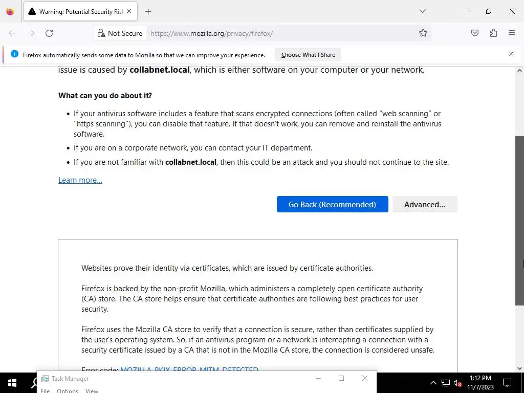Click Go Back (Recommended) button
The width and height of the screenshot is (524, 393).
pos(333,204)
